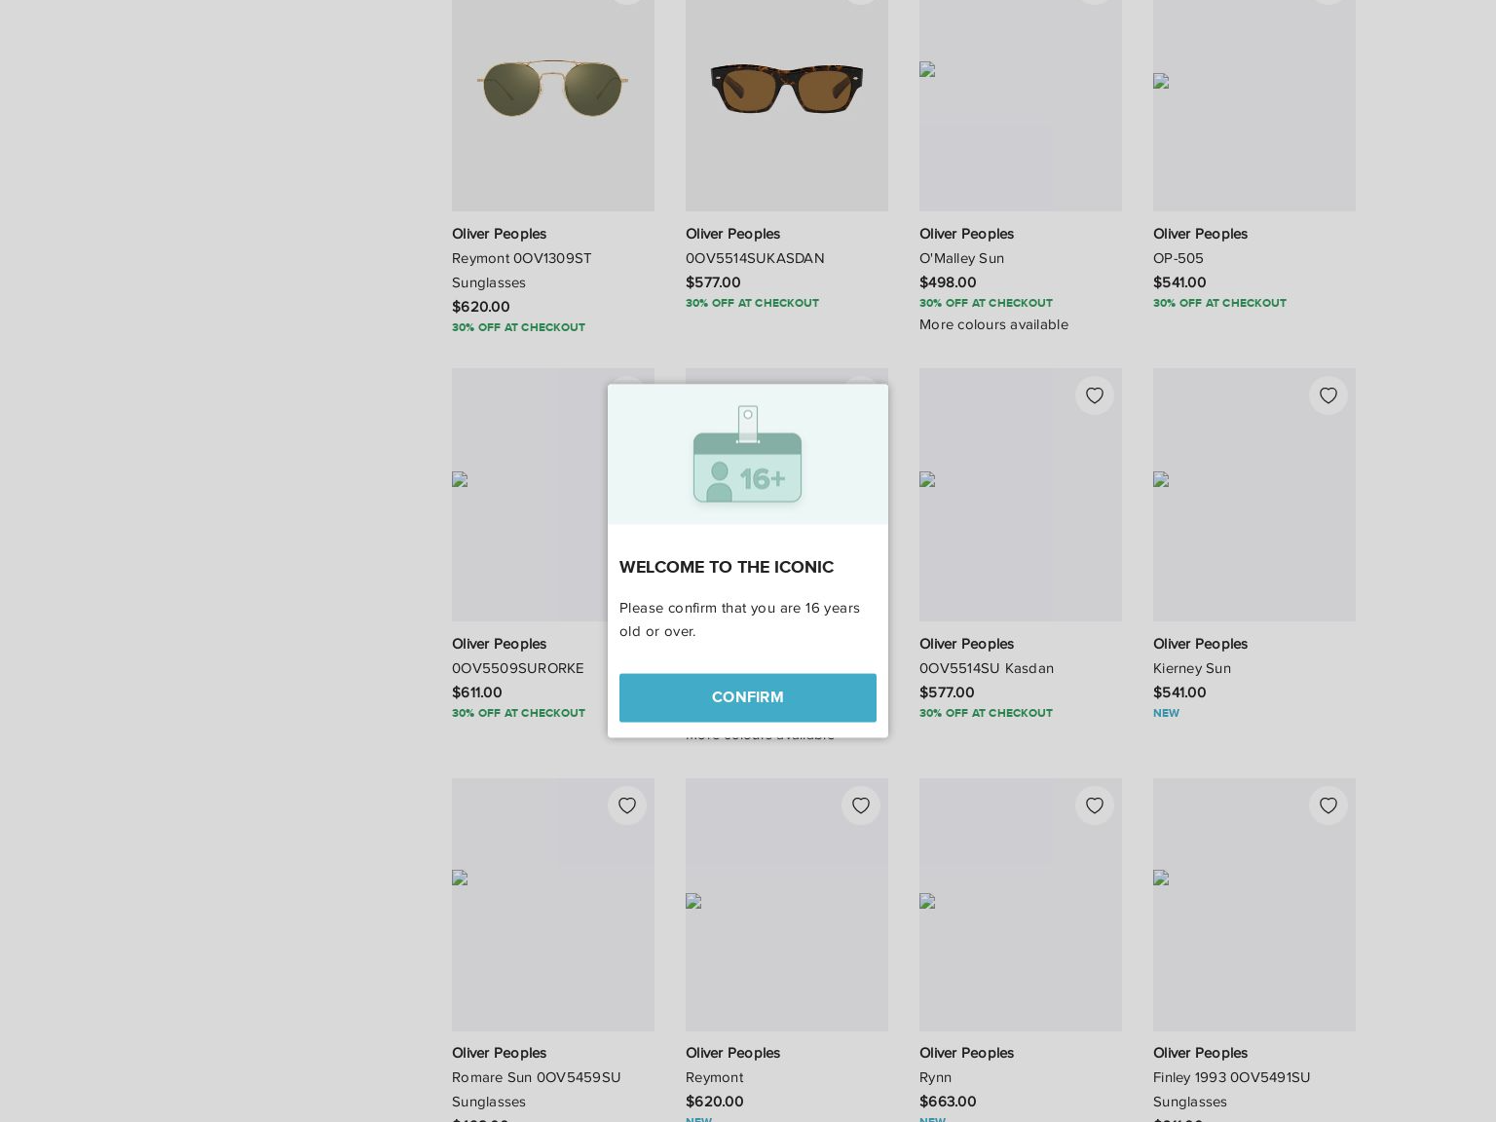This screenshot has height=1122, width=1496.
Task: Select the O'Malley Sun product name
Action: [961, 258]
